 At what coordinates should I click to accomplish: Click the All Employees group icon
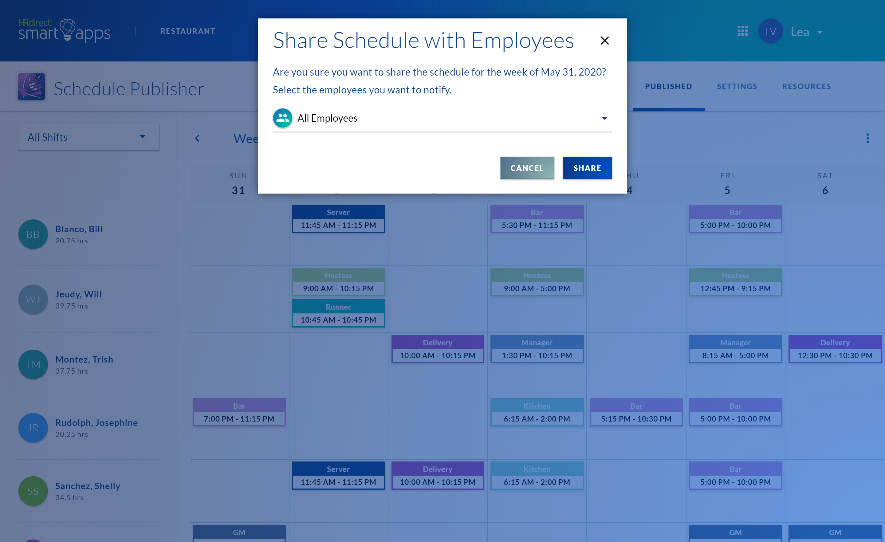tap(282, 118)
